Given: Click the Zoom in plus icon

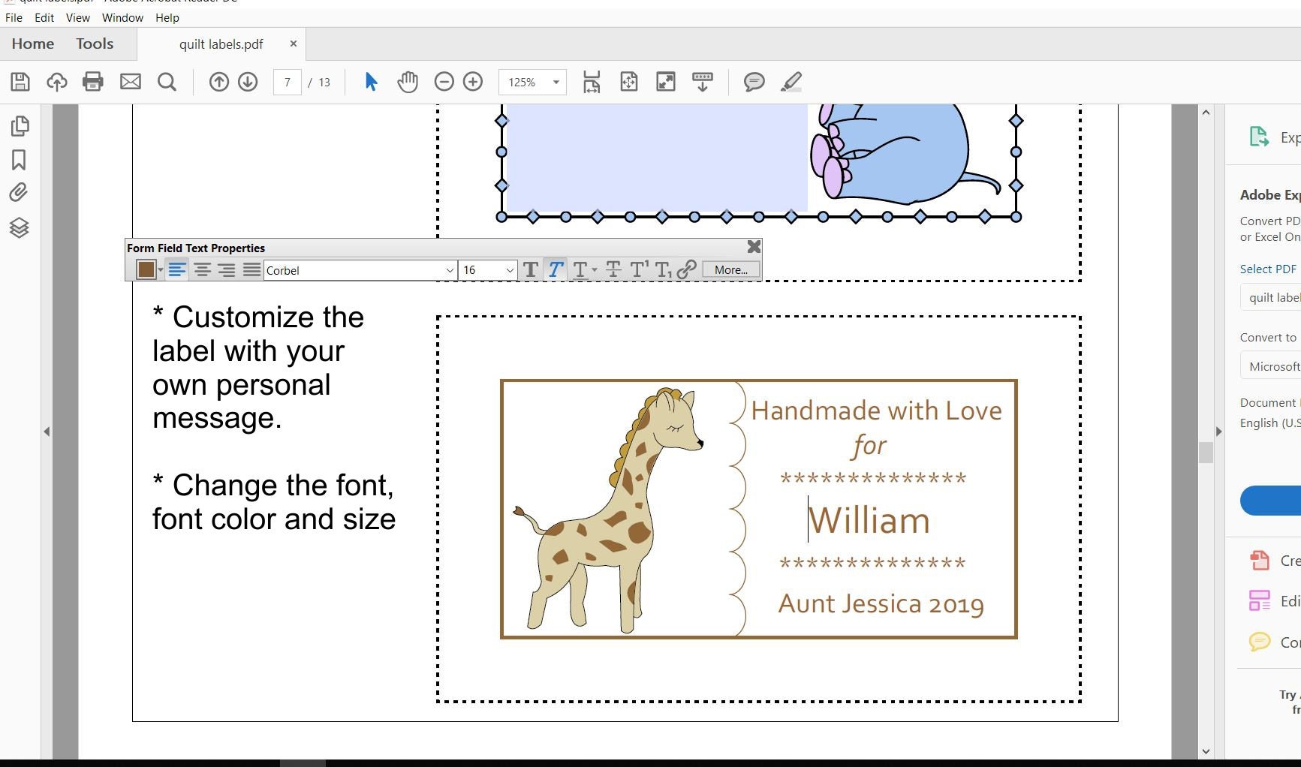Looking at the screenshot, I should click(473, 82).
